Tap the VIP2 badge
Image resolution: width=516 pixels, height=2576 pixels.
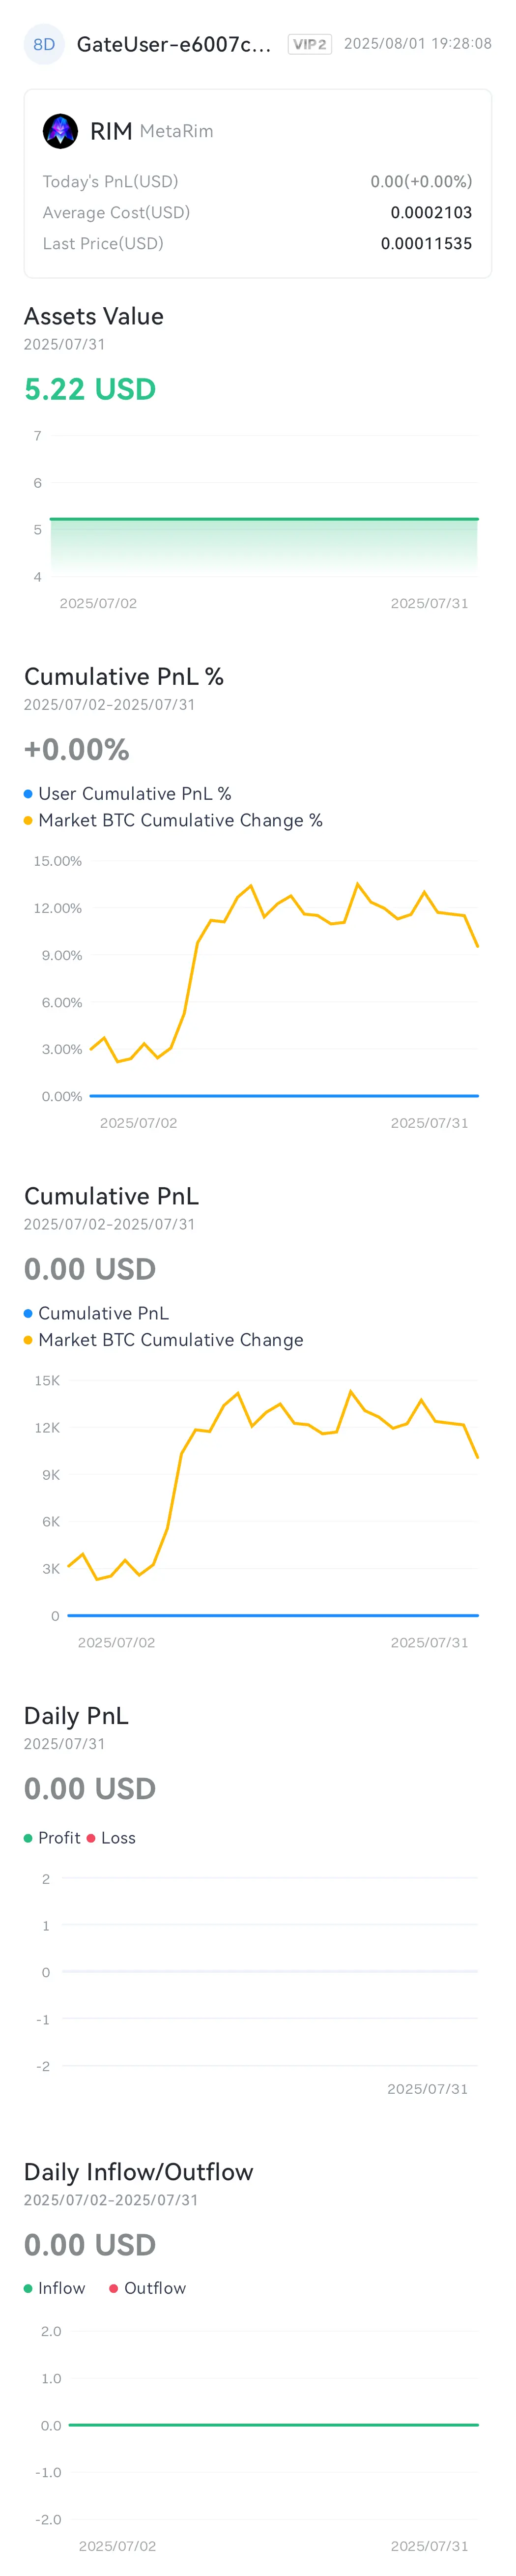pyautogui.click(x=310, y=44)
